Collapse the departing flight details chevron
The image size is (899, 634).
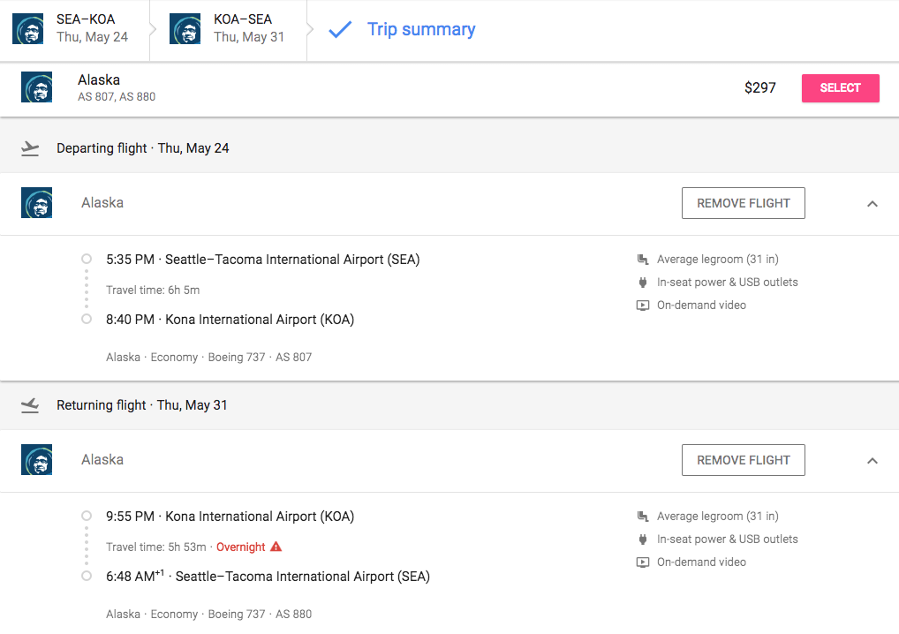tap(872, 204)
